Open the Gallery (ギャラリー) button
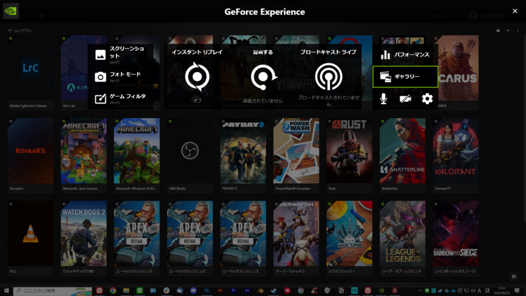 pos(405,77)
